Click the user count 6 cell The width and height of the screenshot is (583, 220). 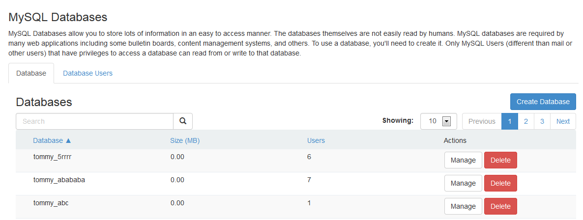pyautogui.click(x=309, y=157)
